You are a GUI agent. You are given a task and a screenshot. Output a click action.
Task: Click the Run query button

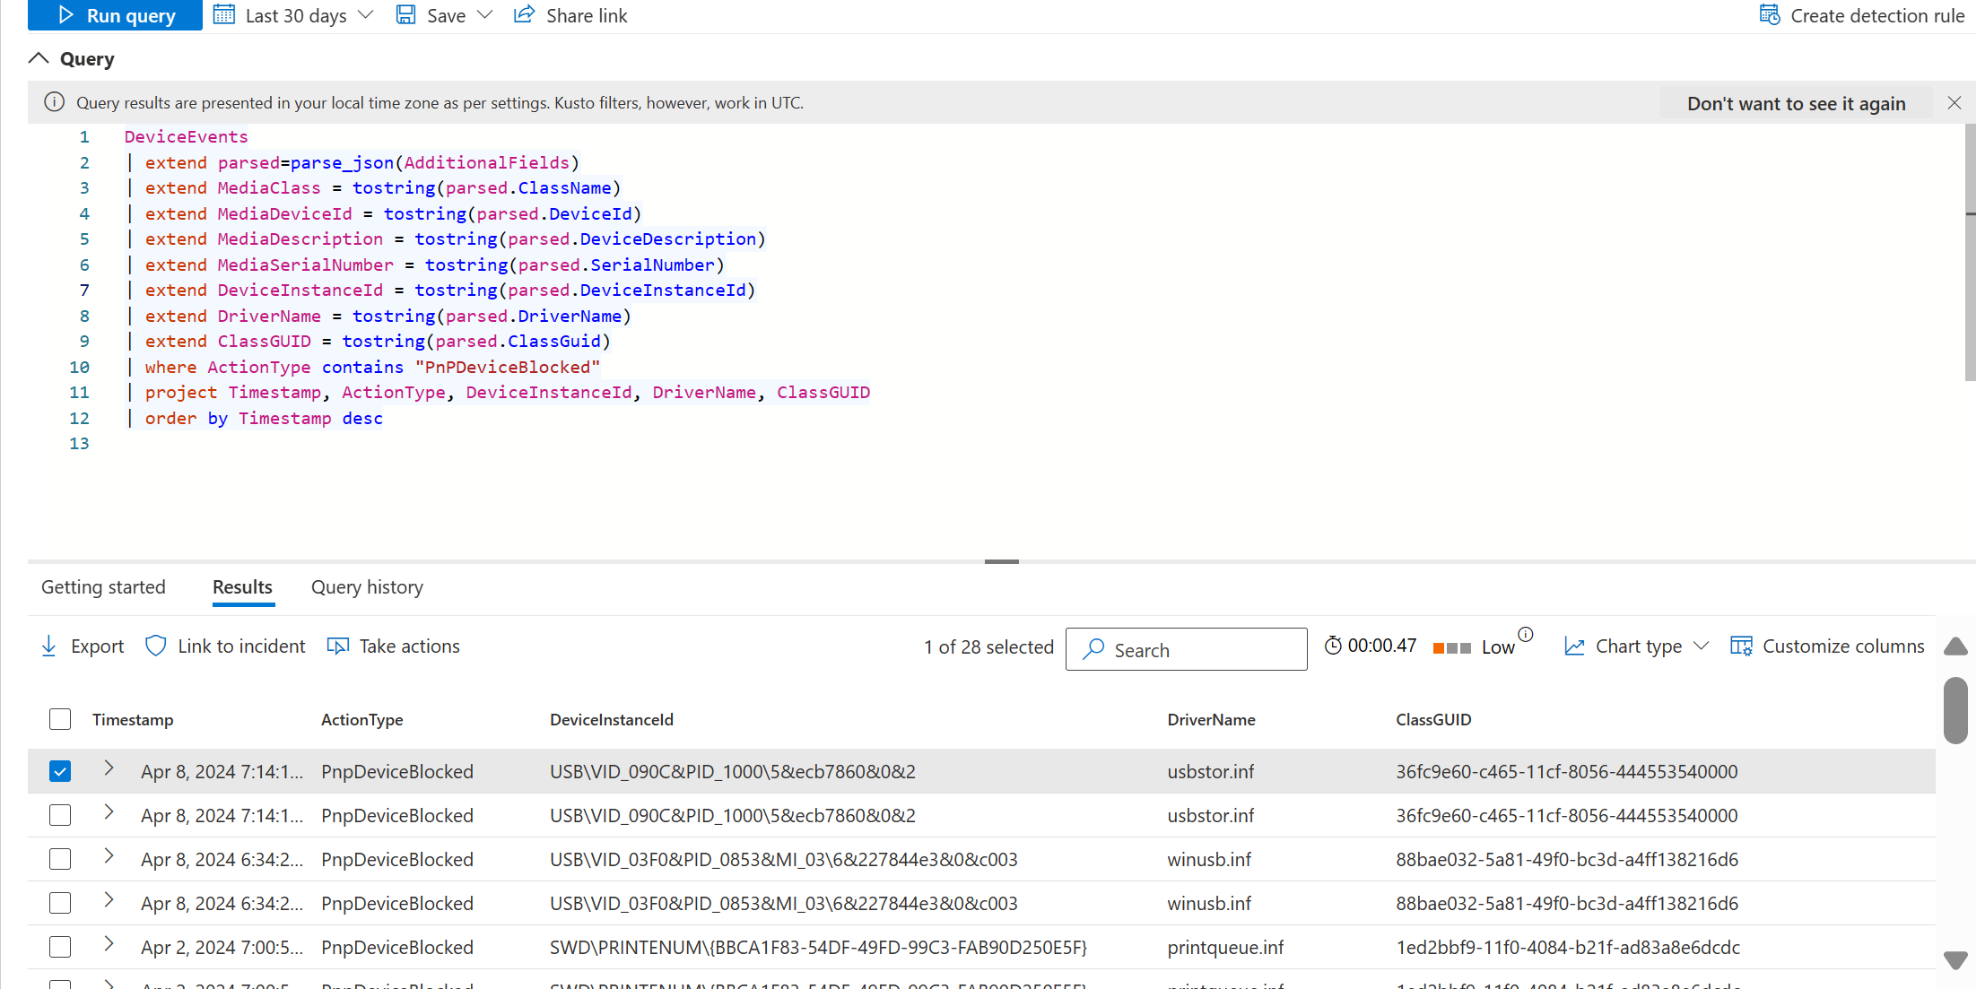113,14
